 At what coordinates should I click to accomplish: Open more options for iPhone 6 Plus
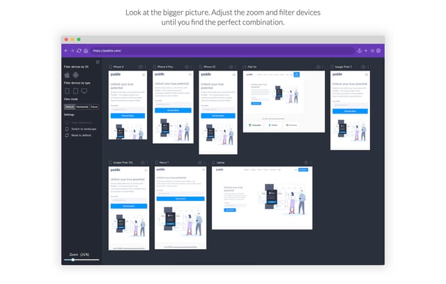tap(192, 67)
